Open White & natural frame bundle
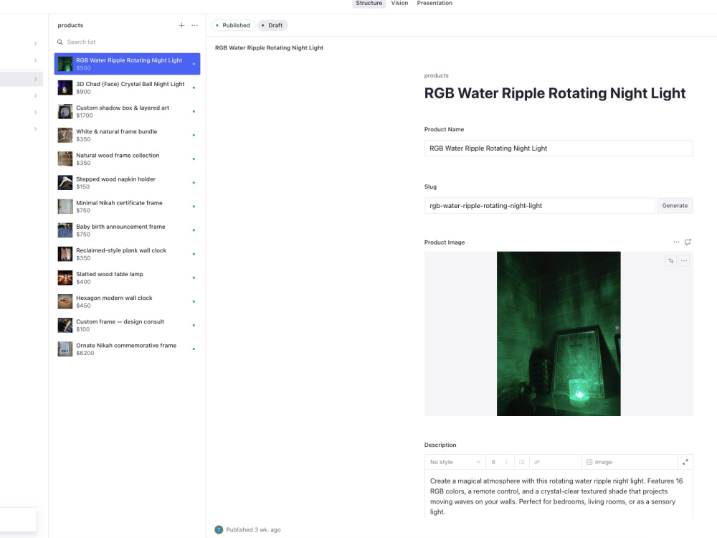This screenshot has width=717, height=538. [127, 136]
